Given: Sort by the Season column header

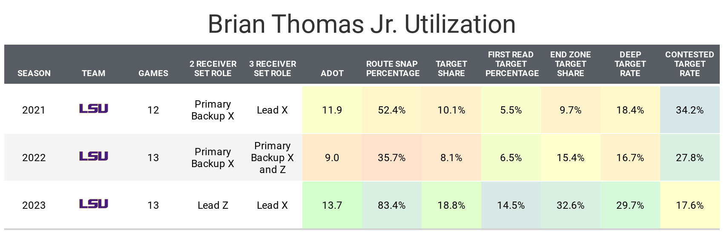Looking at the screenshot, I should tap(34, 73).
